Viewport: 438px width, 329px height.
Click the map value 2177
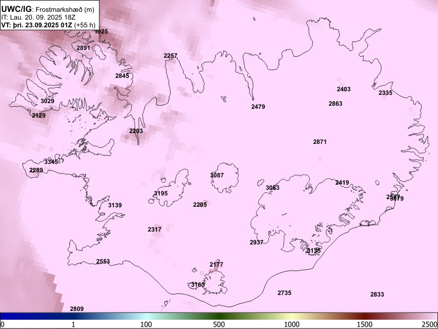coord(216,265)
